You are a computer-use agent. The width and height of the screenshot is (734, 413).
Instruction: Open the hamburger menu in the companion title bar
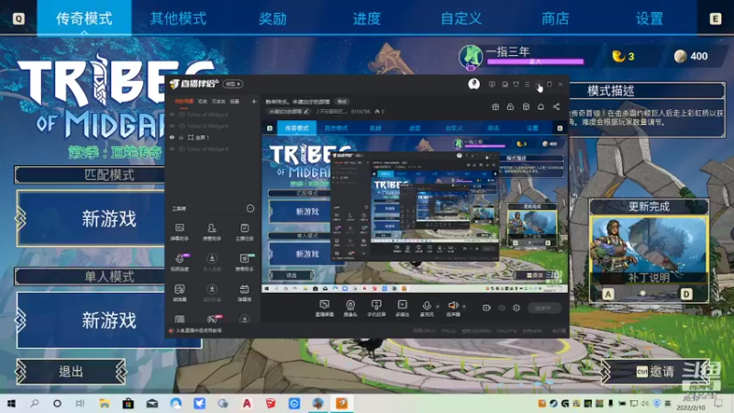527,84
